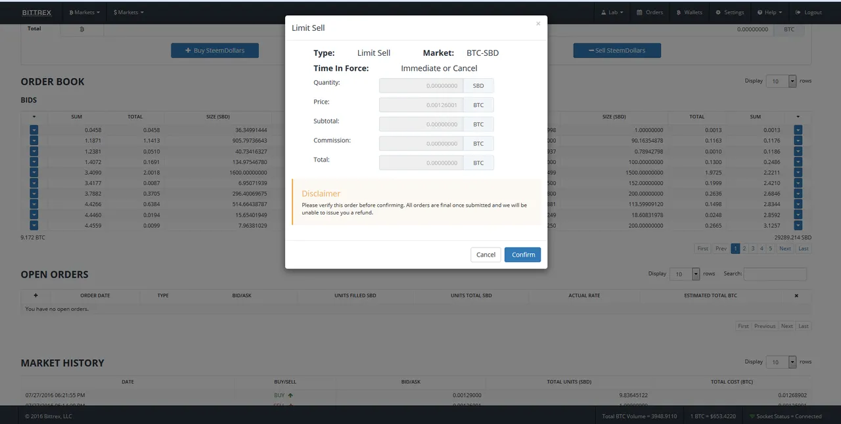841x424 pixels.
Task: Open bid row action for sum 3.4177
Action: click(x=34, y=182)
